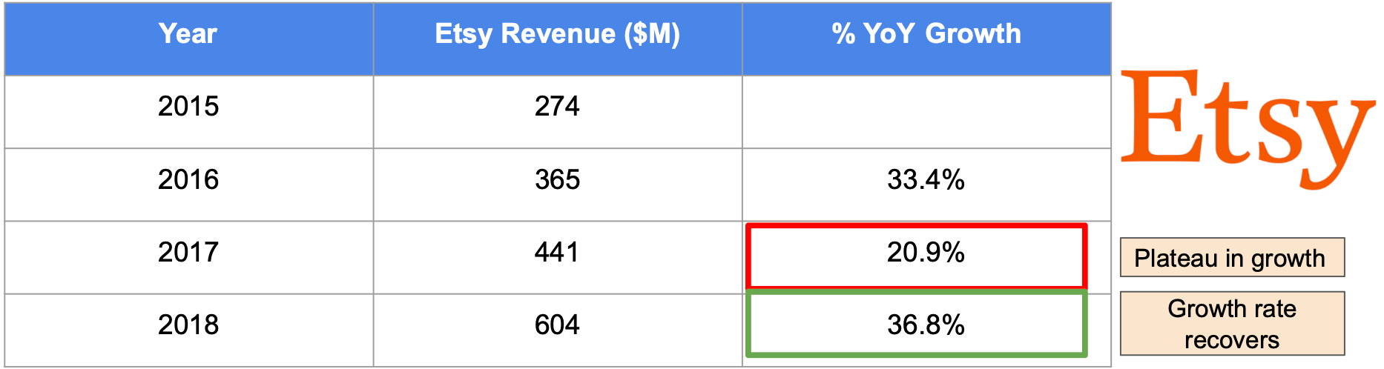Click the 36.8% growth cell
This screenshot has height=369, width=1384.
(917, 324)
